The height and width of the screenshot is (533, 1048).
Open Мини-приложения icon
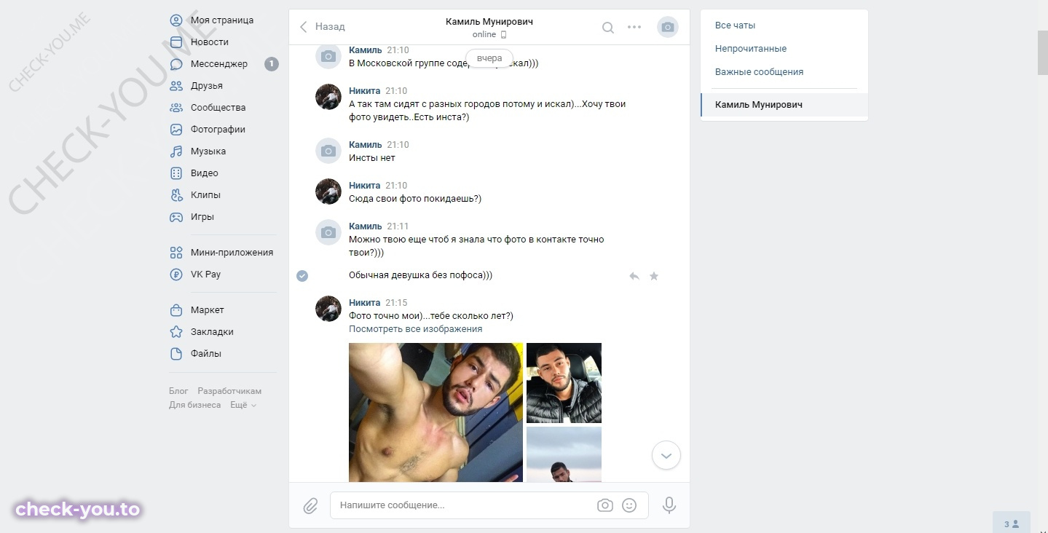coord(176,253)
